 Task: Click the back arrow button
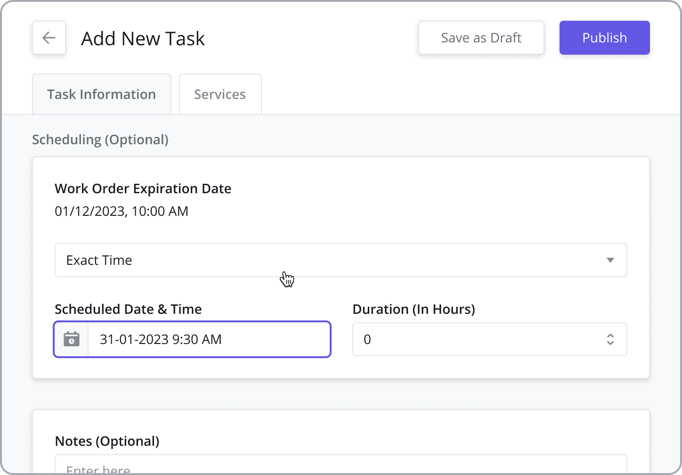[49, 38]
